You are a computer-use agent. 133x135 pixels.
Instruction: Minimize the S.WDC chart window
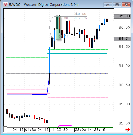[108, 4]
